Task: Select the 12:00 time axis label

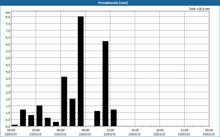Action: [x=110, y=130]
